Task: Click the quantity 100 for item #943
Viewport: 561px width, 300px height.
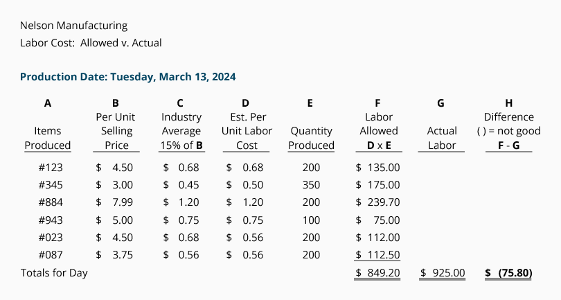Action: pos(311,220)
